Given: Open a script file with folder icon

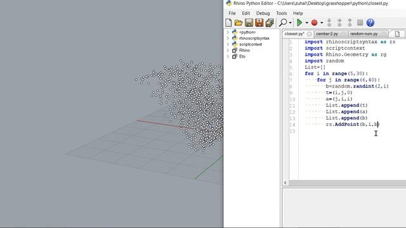Looking at the screenshot, I should pos(239,23).
